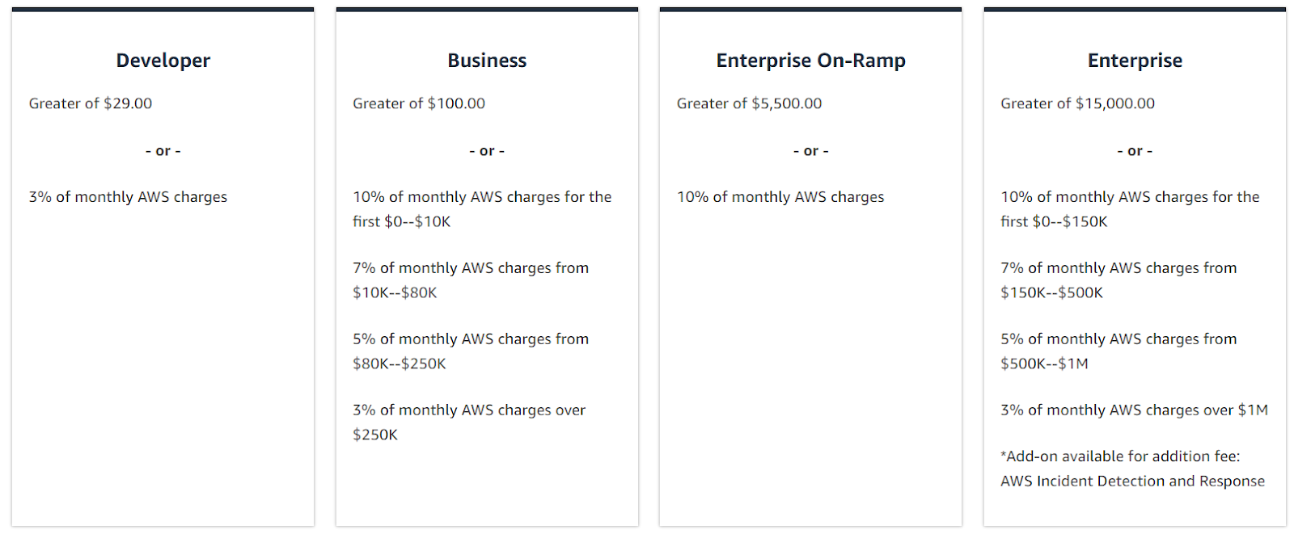Click the "- or -" separator in Enterprise card
This screenshot has height=534, width=1294.
pos(1135,151)
